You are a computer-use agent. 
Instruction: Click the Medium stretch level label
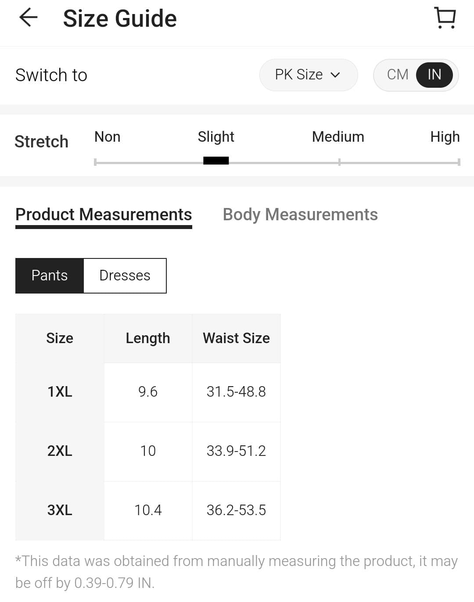point(338,137)
